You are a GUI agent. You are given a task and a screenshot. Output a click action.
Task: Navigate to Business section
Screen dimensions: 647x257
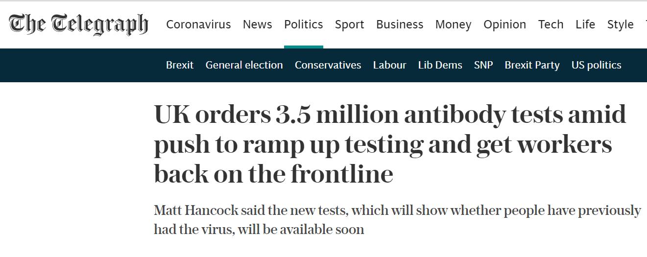pyautogui.click(x=400, y=24)
